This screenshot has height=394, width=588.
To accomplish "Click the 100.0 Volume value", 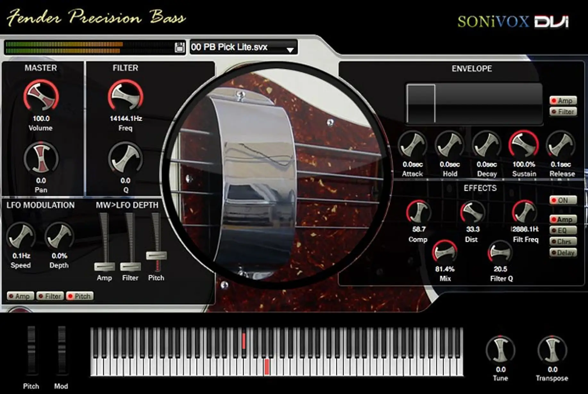I will (41, 118).
